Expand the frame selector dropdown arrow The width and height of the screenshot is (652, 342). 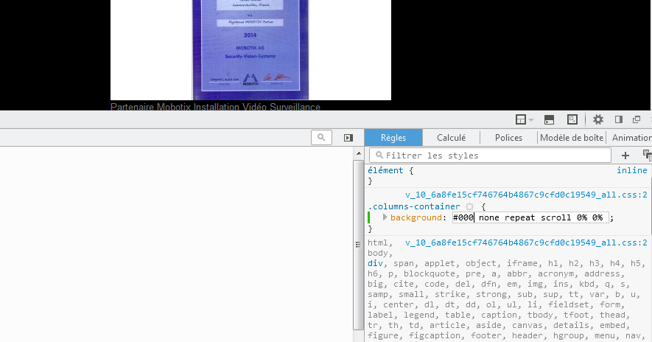[x=531, y=120]
